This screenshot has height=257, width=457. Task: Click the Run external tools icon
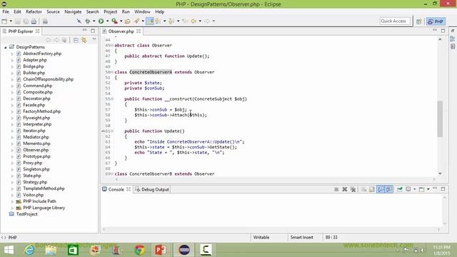(x=114, y=21)
